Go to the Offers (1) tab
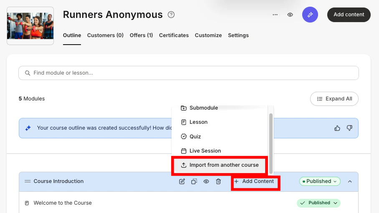Screen dimensions: 379x213 141,35
